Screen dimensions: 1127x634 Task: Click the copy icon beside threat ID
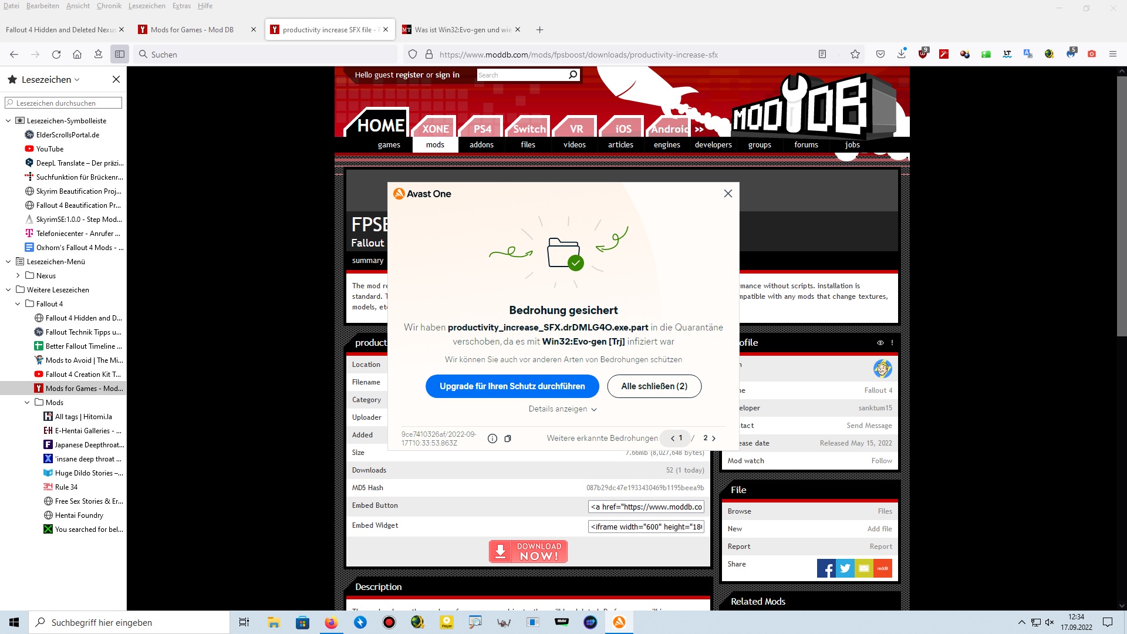coord(508,439)
